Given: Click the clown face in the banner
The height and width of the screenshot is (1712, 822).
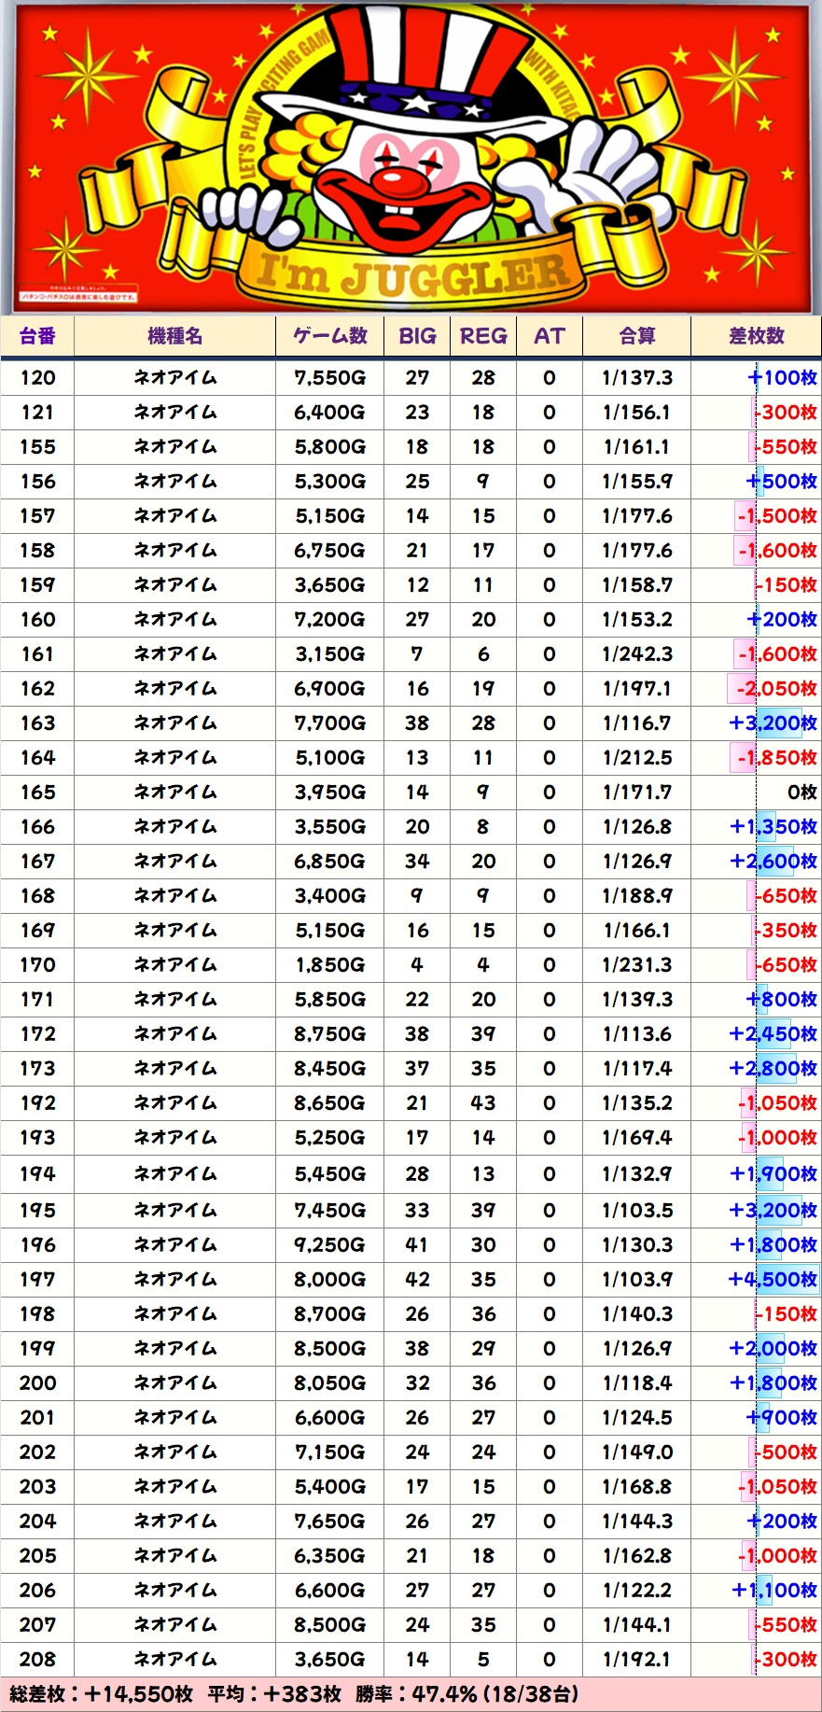Looking at the screenshot, I should 399,184.
